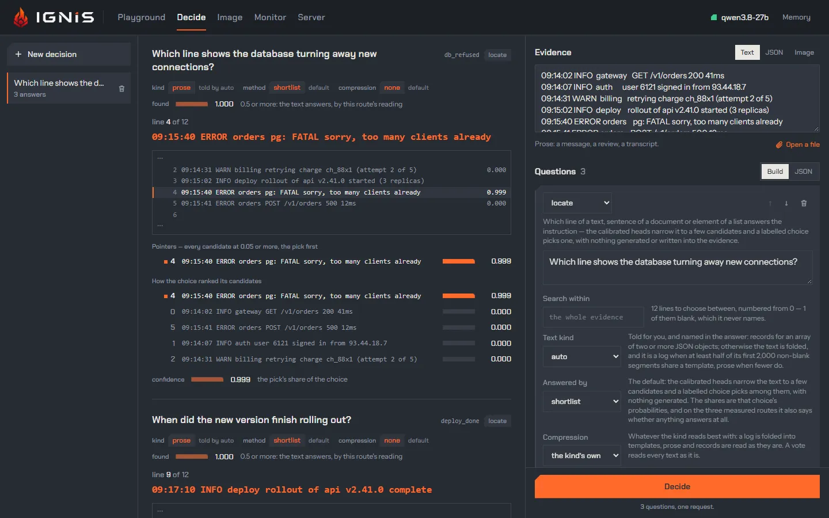Click candidate 5 POST /v1/orders 500 row

(332, 327)
